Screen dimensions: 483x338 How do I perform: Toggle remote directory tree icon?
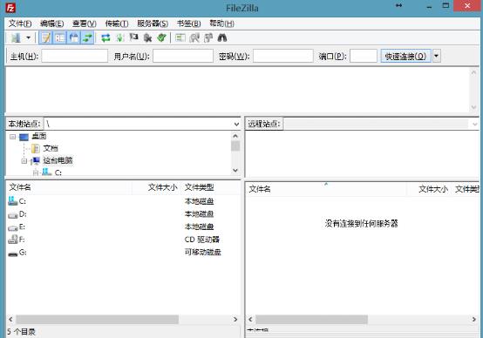tap(73, 37)
